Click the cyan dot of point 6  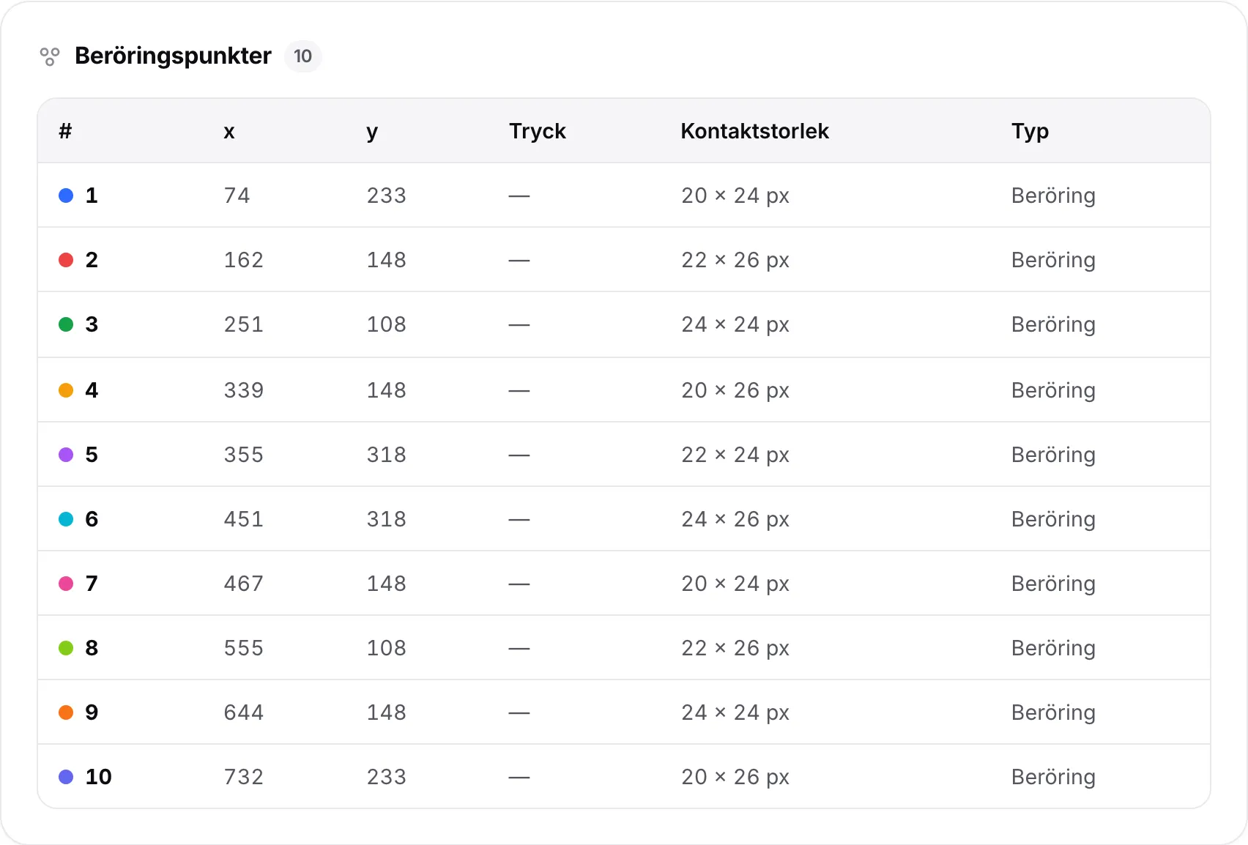coord(66,519)
